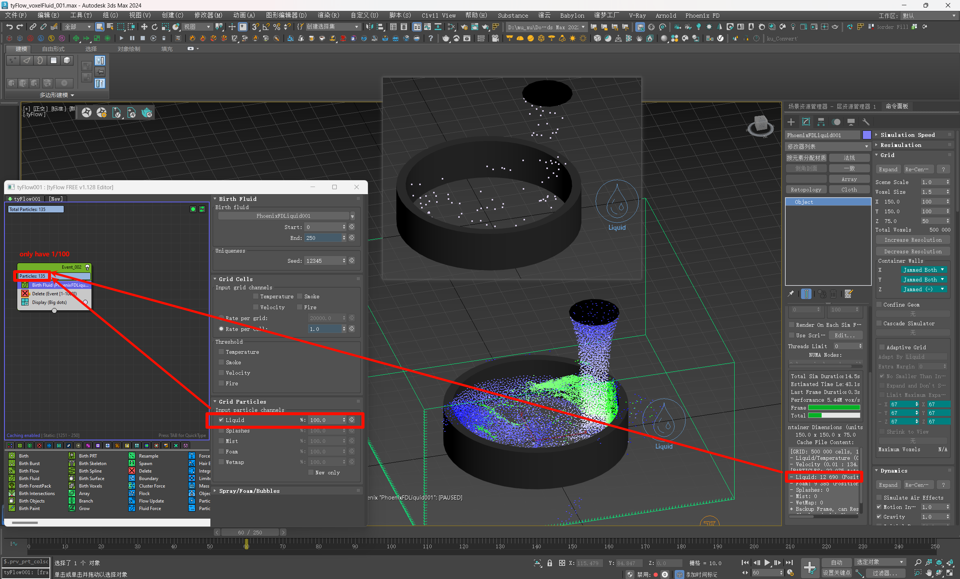Uncheck the Liquid particle channel checkbox

221,420
